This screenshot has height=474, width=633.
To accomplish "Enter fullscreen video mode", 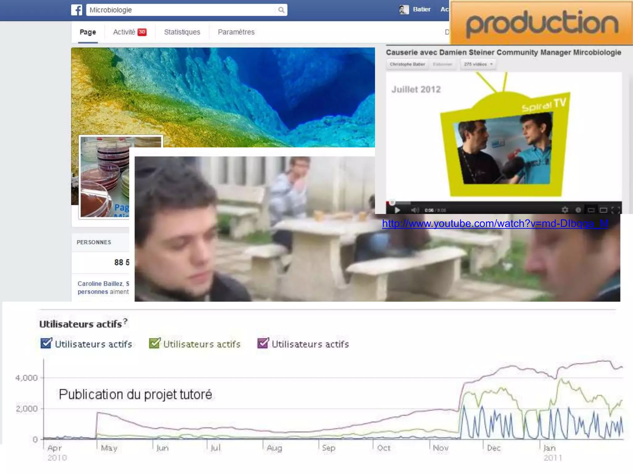I will tap(615, 210).
